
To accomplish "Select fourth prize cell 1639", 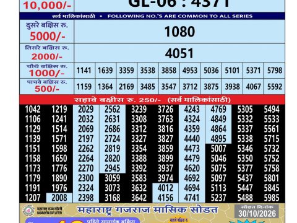I will pyautogui.click(x=105, y=71).
